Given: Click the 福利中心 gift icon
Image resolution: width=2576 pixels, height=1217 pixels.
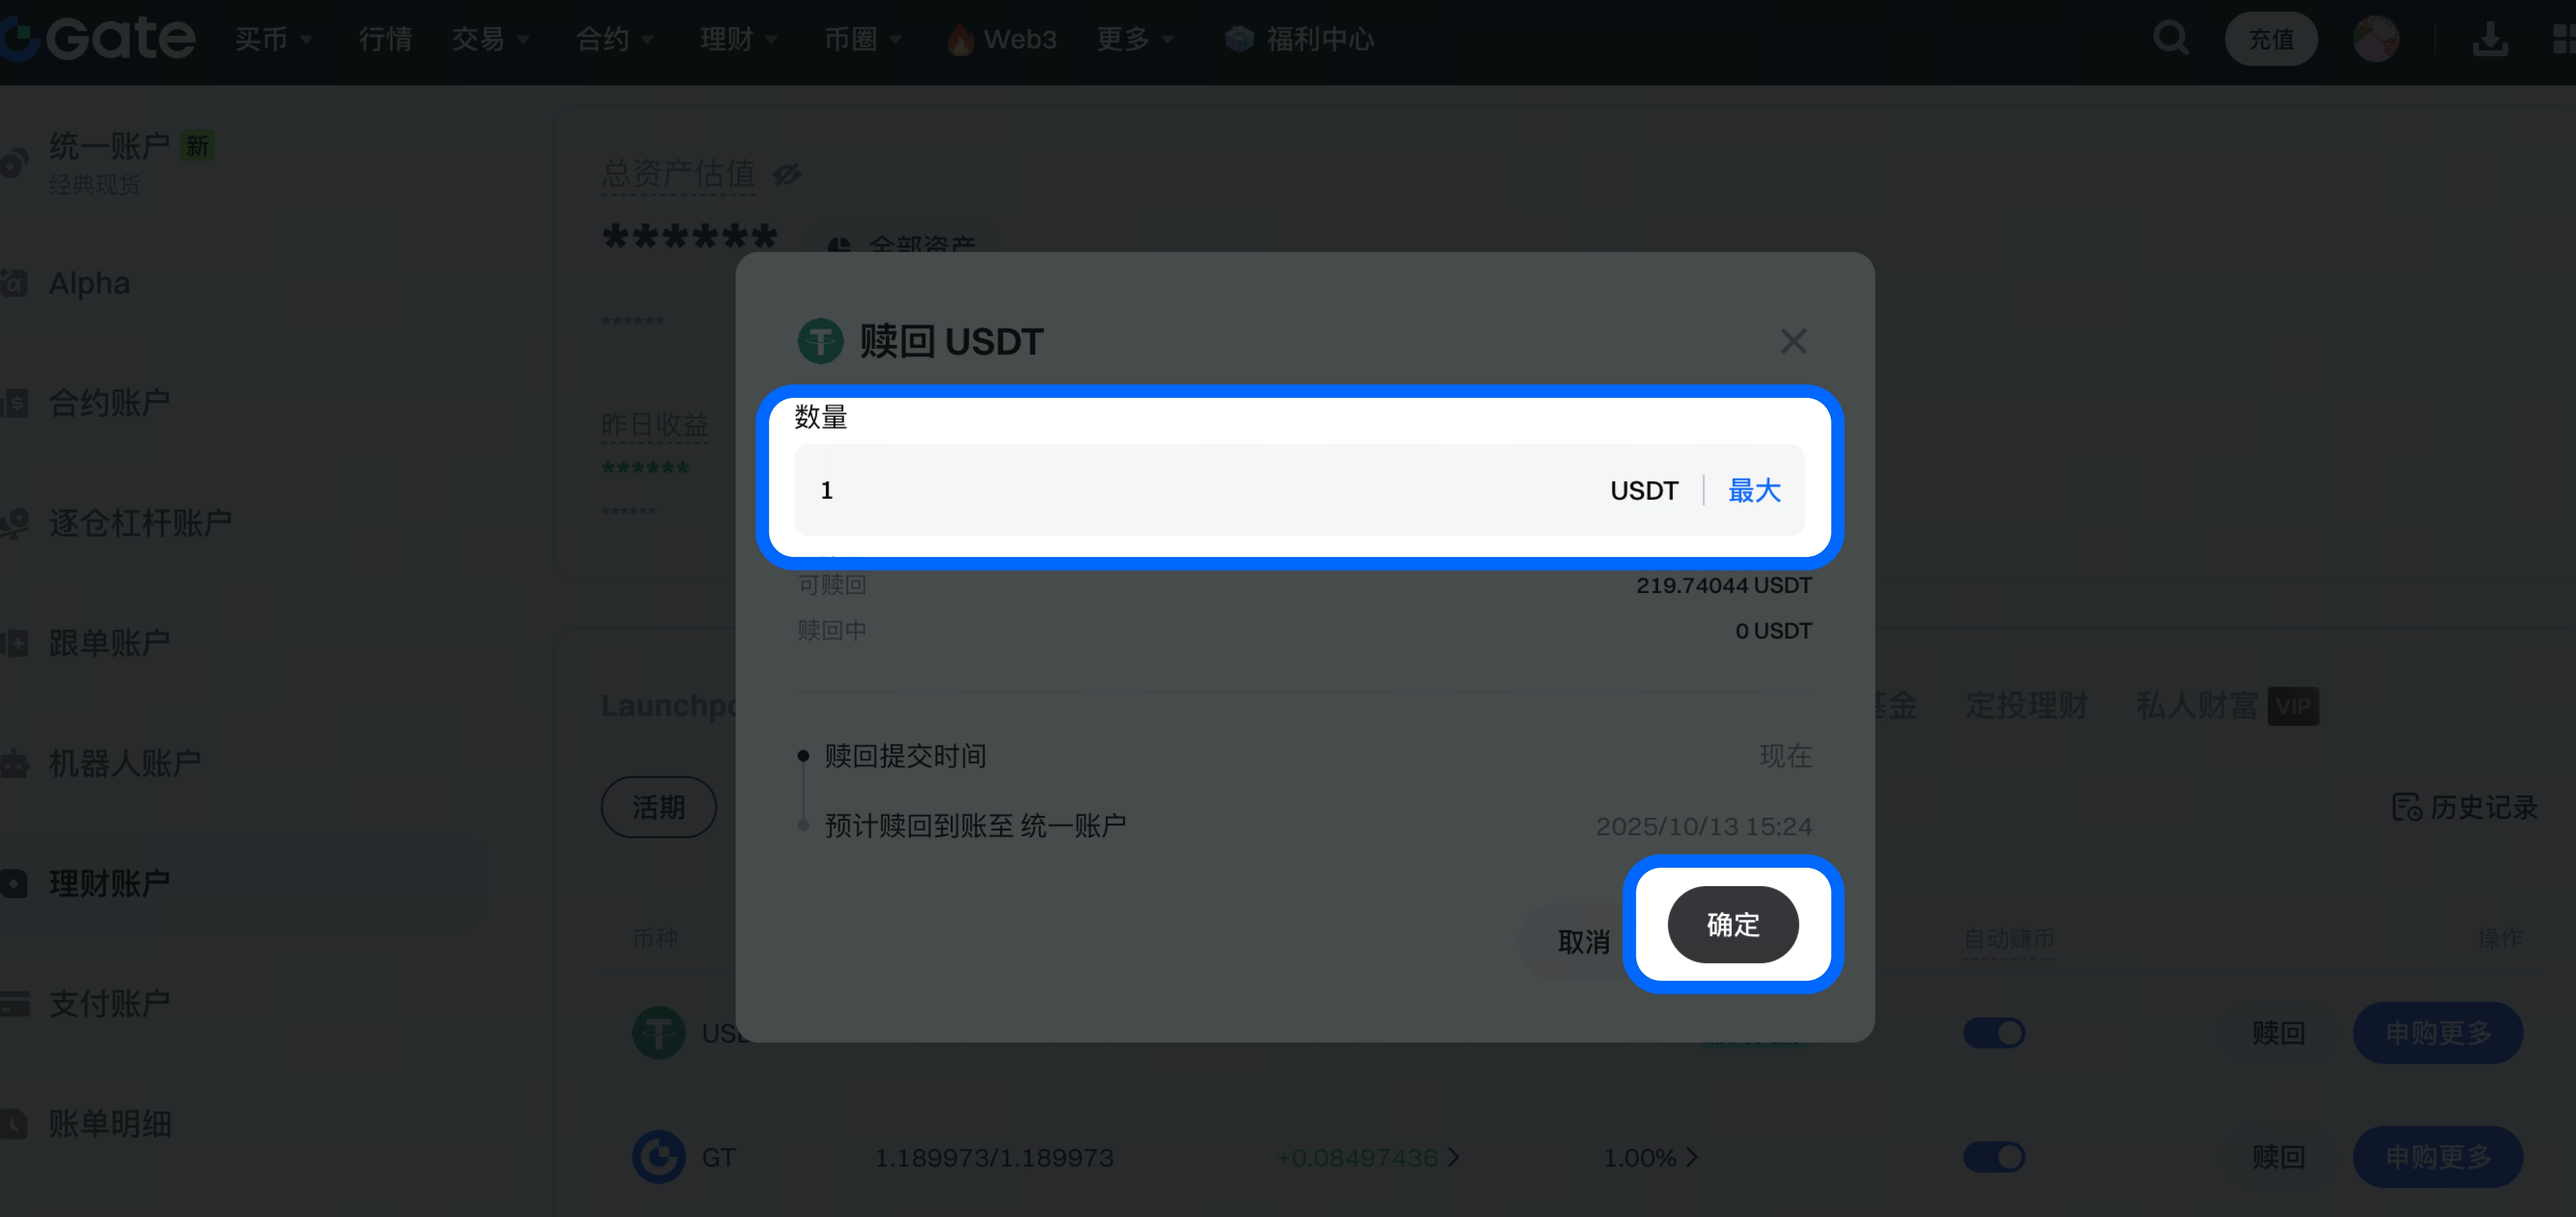Looking at the screenshot, I should tap(1239, 39).
